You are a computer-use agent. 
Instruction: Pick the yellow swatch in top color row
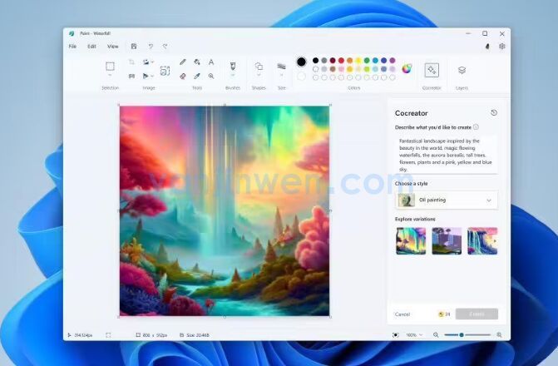click(x=358, y=61)
